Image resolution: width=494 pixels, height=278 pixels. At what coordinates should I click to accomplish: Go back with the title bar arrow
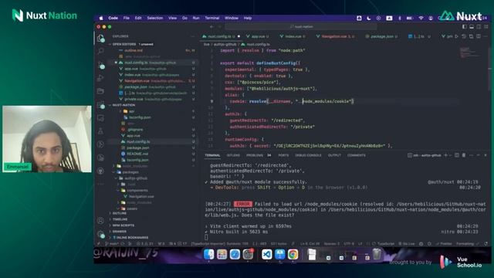(212, 27)
